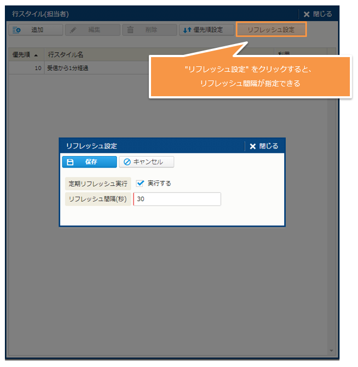358x367 pixels.
Task: Open リフレッシュ設定 from the toolbar
Action: click(x=271, y=30)
